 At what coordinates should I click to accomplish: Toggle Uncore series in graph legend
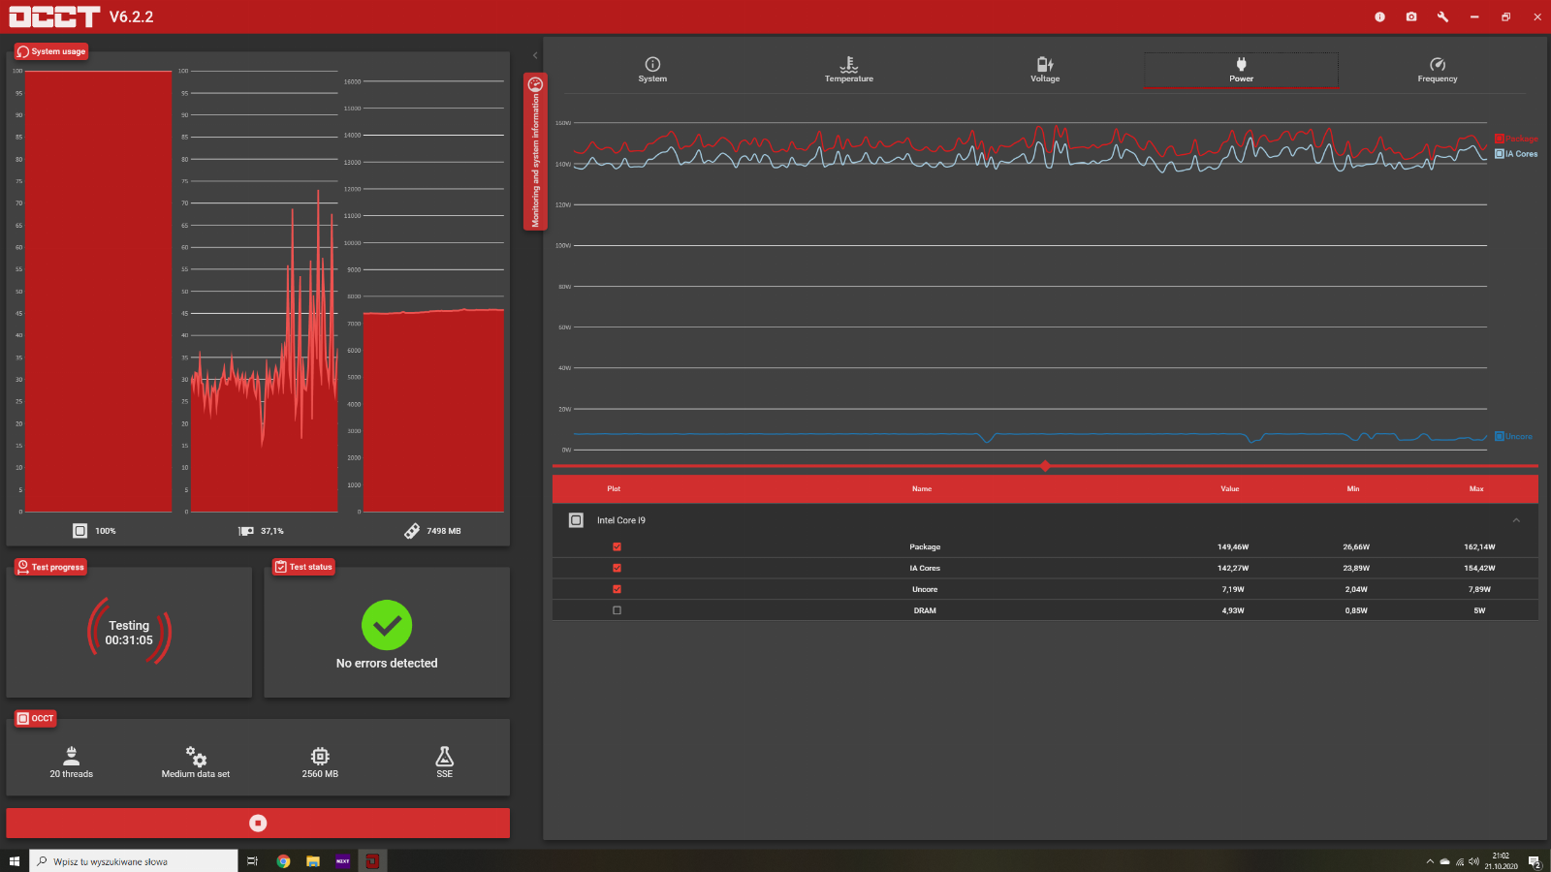(1514, 436)
